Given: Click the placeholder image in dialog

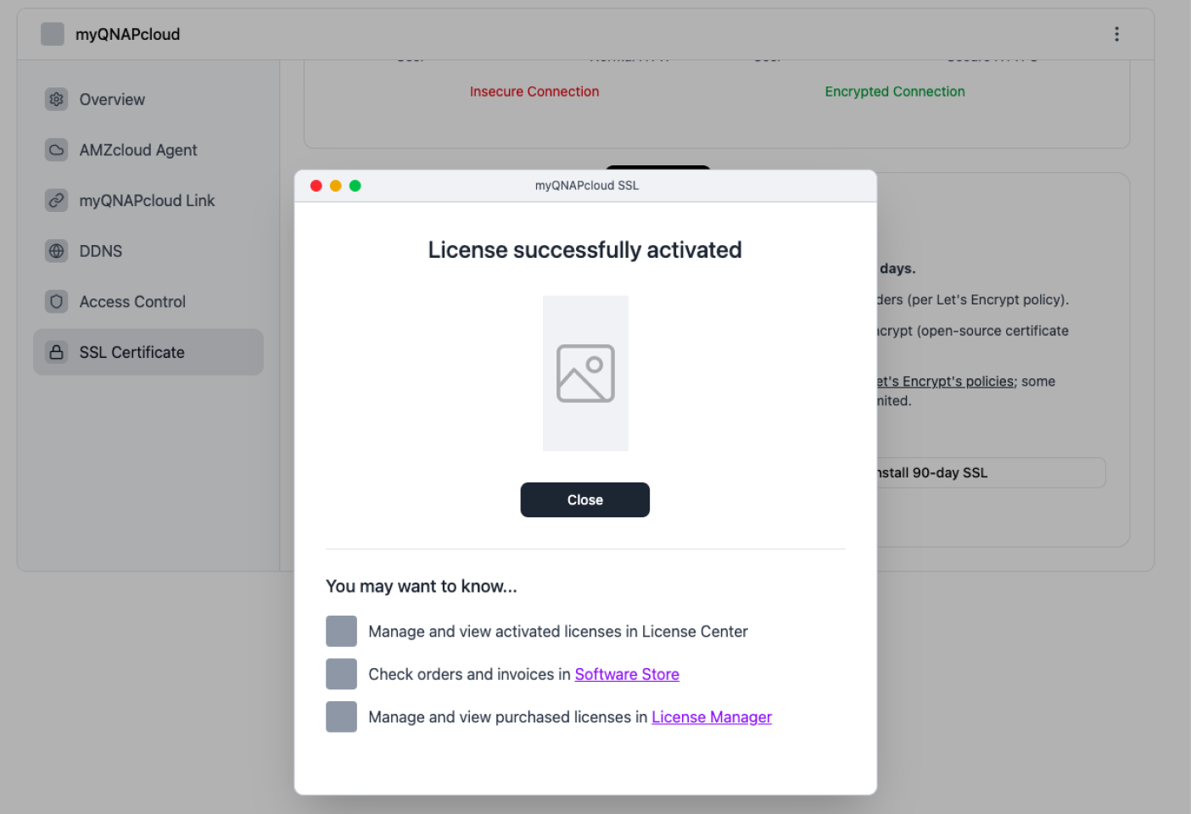Looking at the screenshot, I should [x=585, y=373].
